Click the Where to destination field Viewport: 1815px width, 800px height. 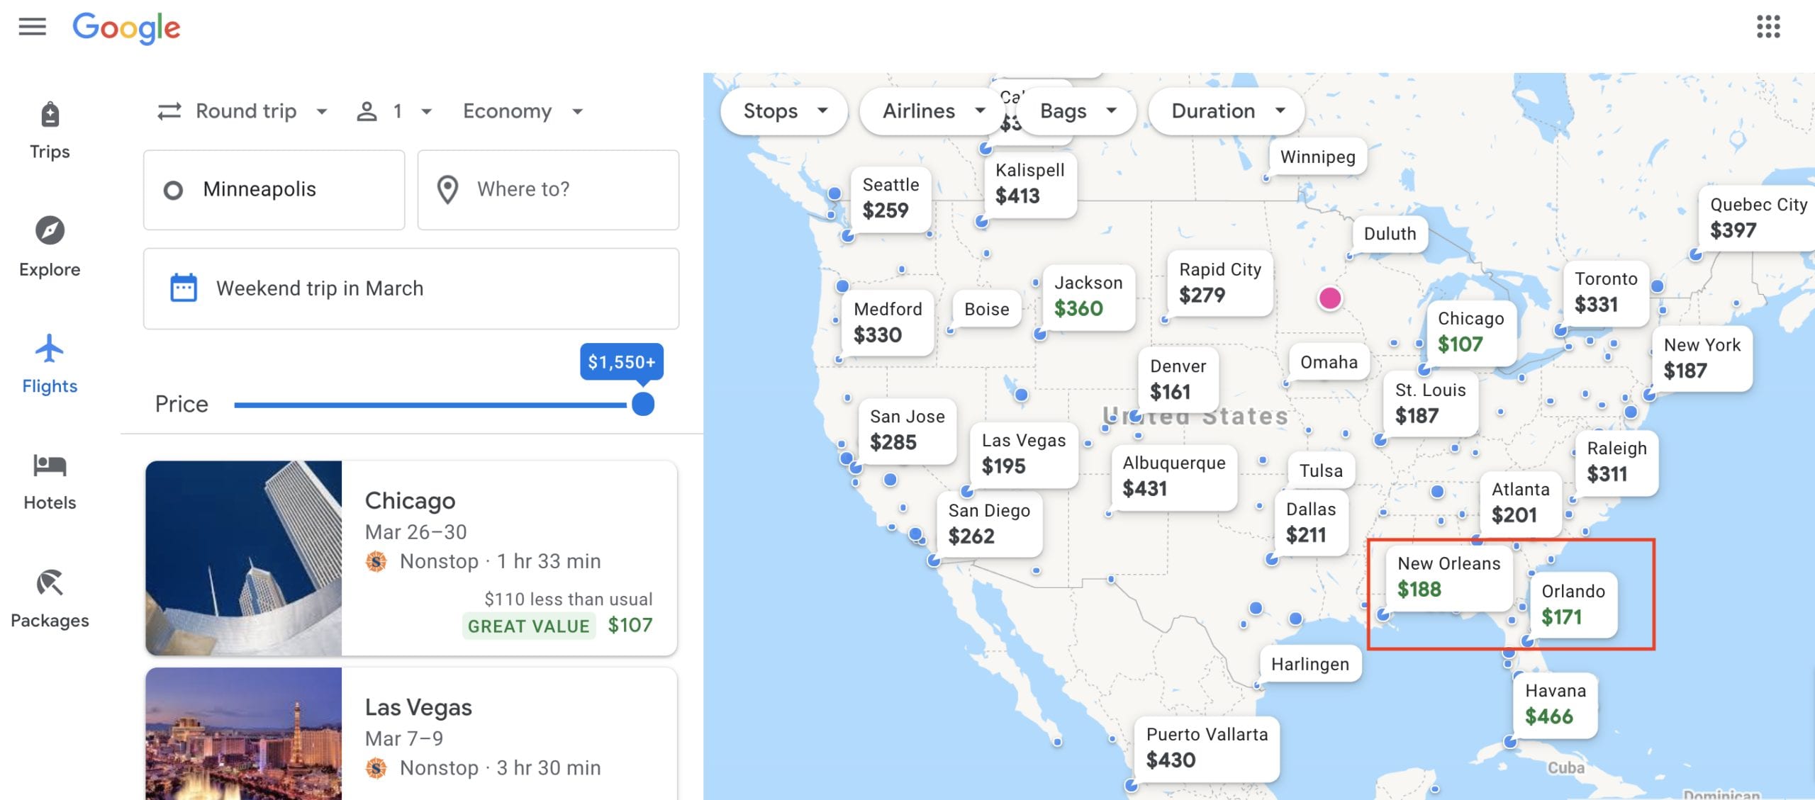[548, 189]
